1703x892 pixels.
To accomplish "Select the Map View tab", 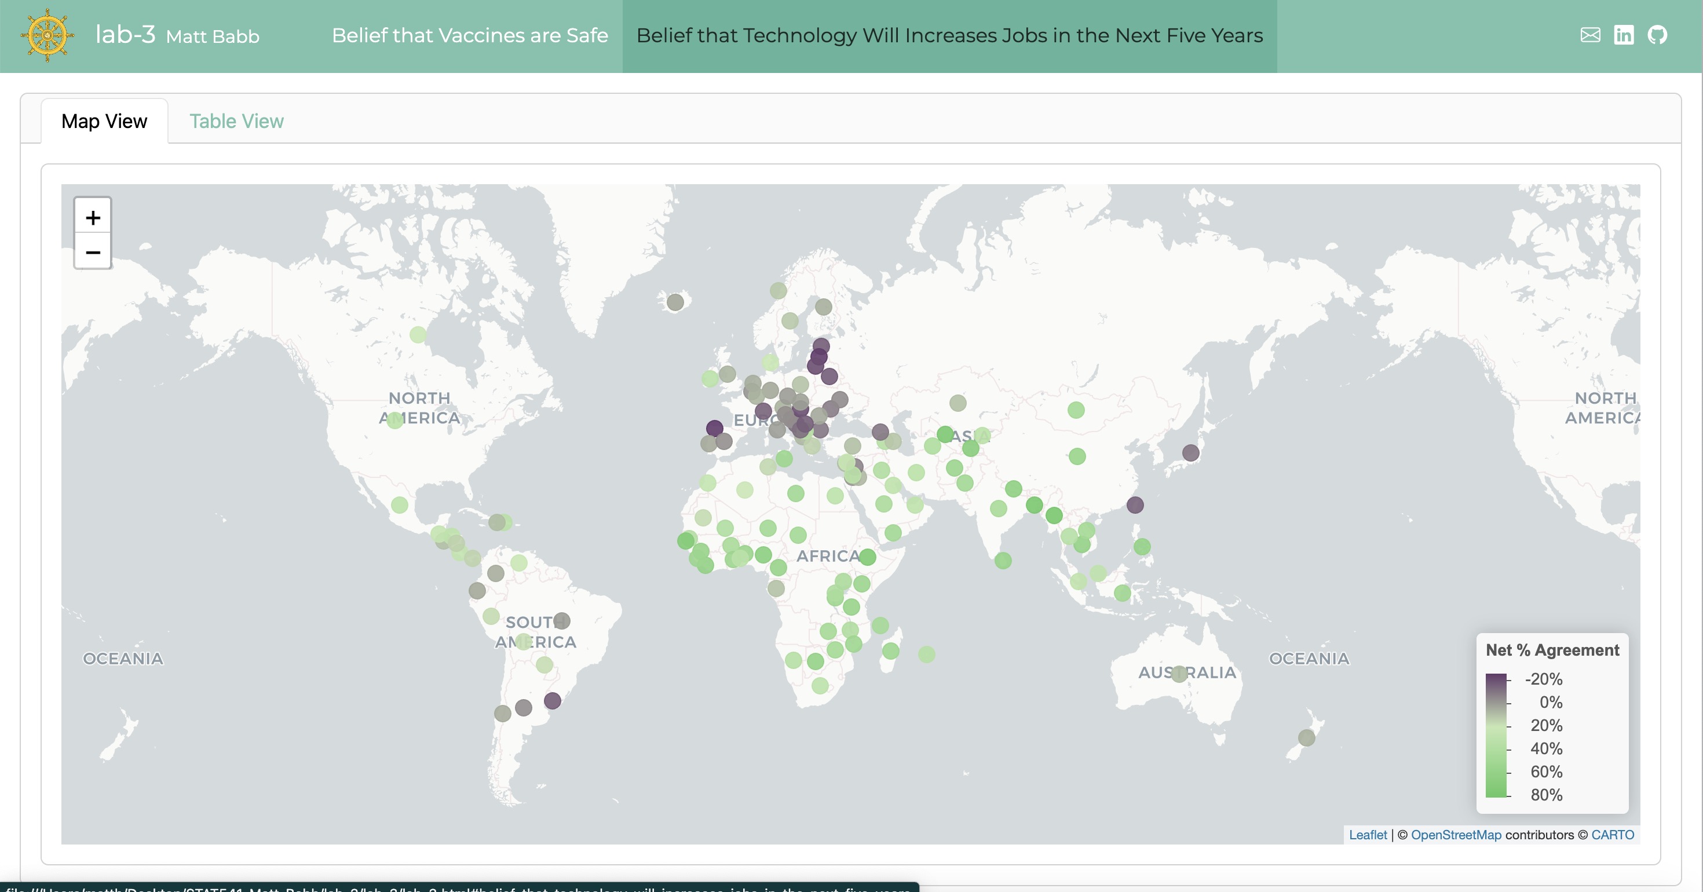I will point(104,121).
